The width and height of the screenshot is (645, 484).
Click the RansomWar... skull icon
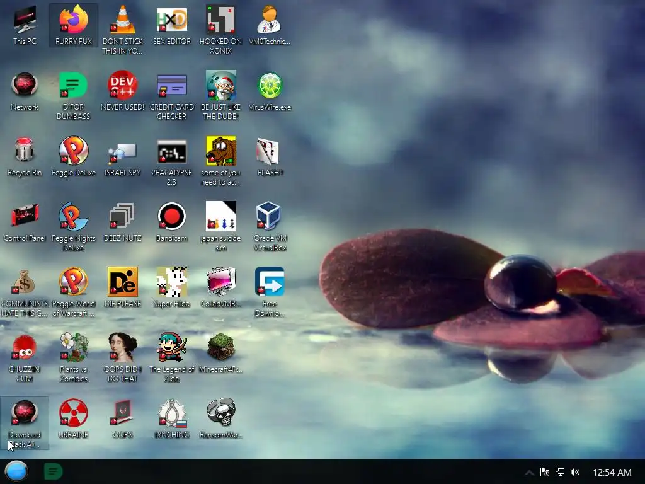[220, 412]
